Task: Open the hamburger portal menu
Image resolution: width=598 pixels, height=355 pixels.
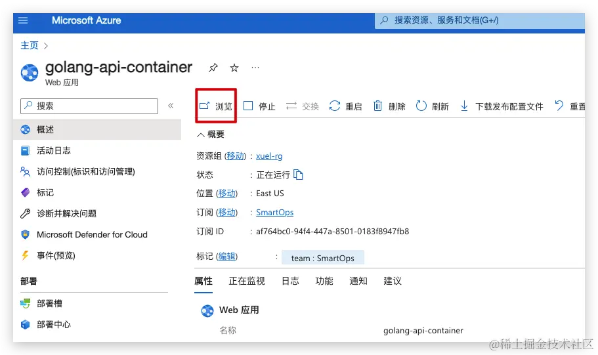Action: 23,20
